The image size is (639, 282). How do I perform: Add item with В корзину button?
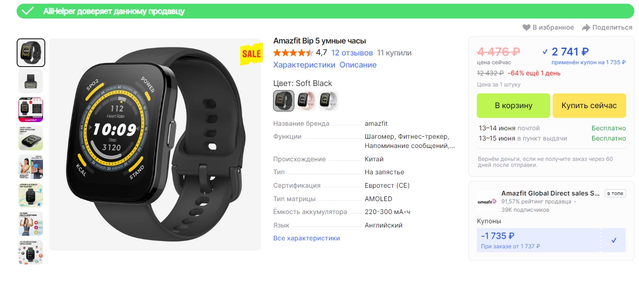pyautogui.click(x=513, y=105)
